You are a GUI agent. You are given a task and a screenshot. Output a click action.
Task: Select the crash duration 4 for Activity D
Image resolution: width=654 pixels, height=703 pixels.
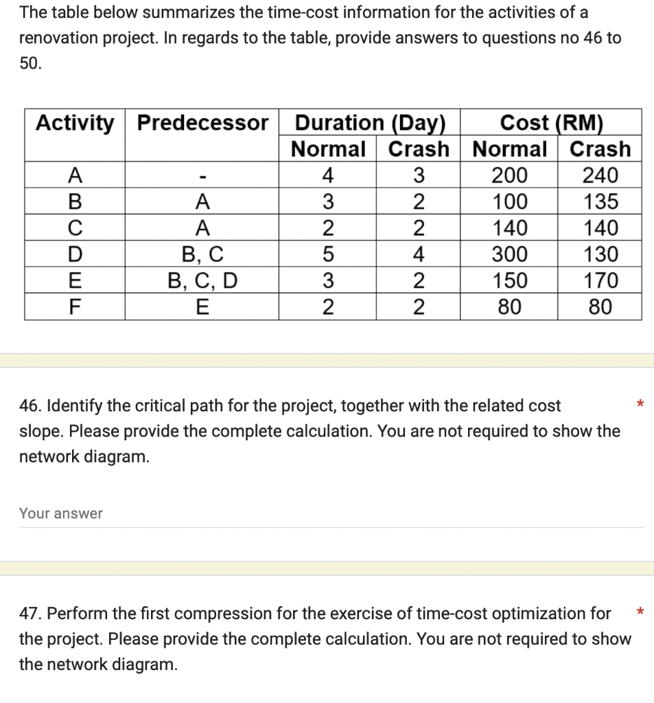tap(419, 254)
